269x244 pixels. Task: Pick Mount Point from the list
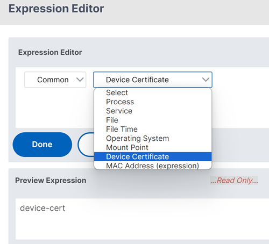[x=153, y=147]
